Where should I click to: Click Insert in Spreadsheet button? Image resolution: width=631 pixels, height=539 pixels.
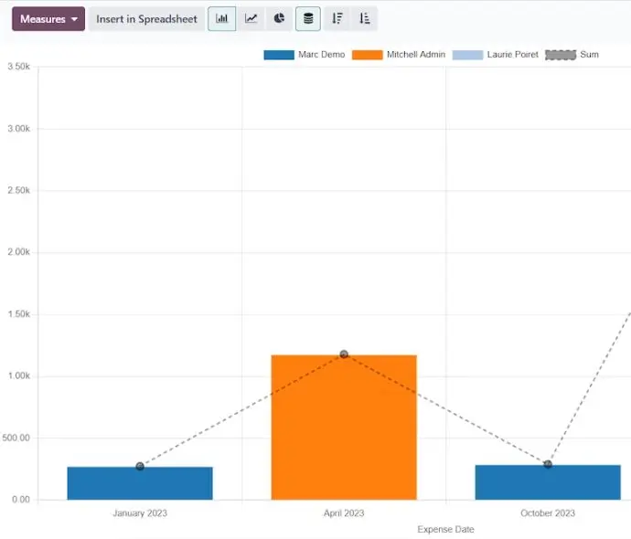point(146,19)
